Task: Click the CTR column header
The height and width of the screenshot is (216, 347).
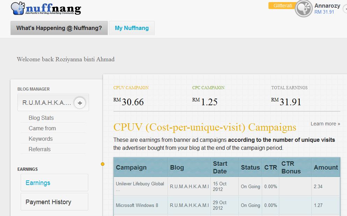Action: (271, 167)
